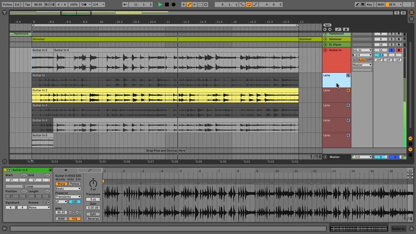Click the Punch-Out switch icon
Viewport: 416px width, 234px height.
[255, 5]
